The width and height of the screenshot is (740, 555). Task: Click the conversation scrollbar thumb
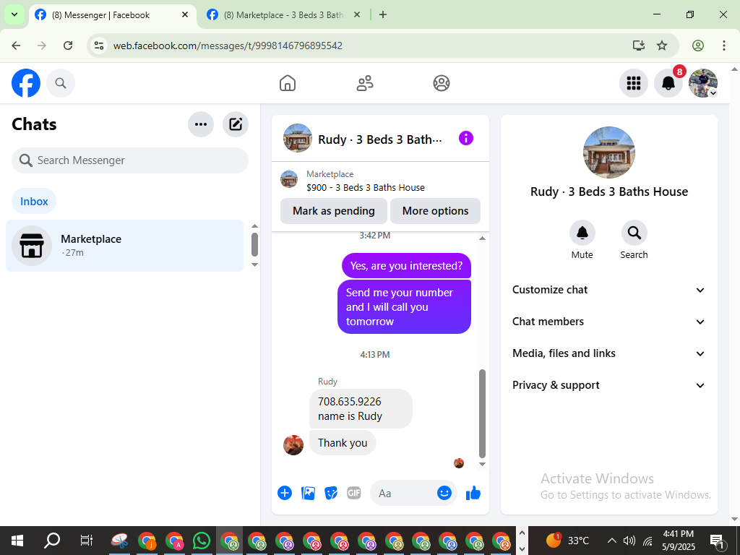point(482,414)
